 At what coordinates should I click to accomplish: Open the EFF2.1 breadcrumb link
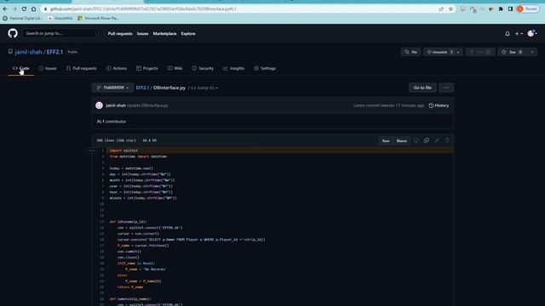click(142, 88)
